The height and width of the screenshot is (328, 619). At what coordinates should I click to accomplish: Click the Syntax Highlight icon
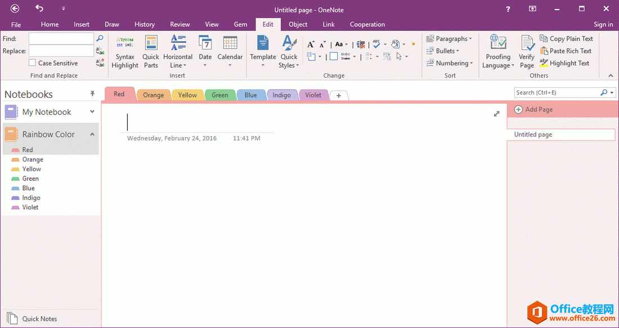(x=125, y=43)
